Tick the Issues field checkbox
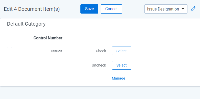The image size is (200, 99). pyautogui.click(x=9, y=50)
